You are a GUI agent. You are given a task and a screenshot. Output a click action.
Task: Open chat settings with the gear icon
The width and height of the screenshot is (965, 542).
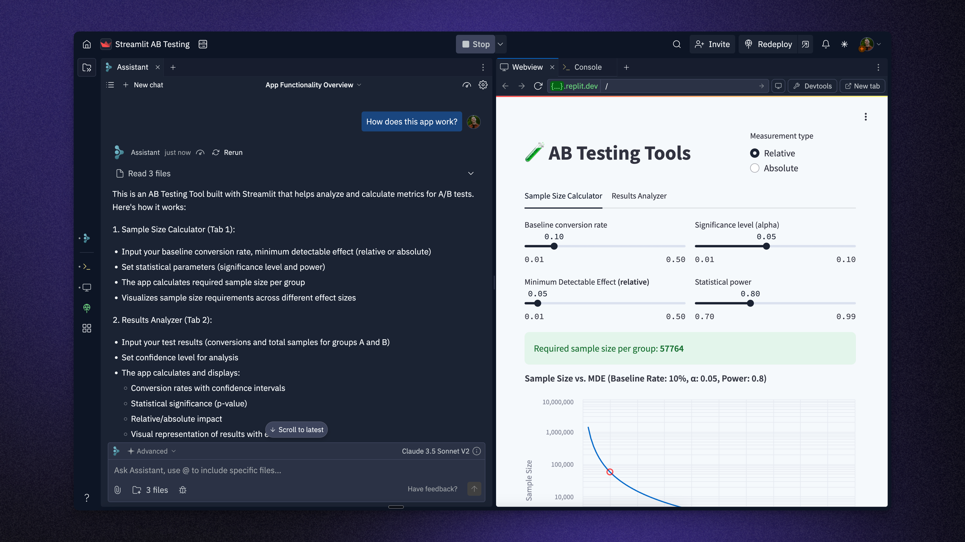point(483,85)
